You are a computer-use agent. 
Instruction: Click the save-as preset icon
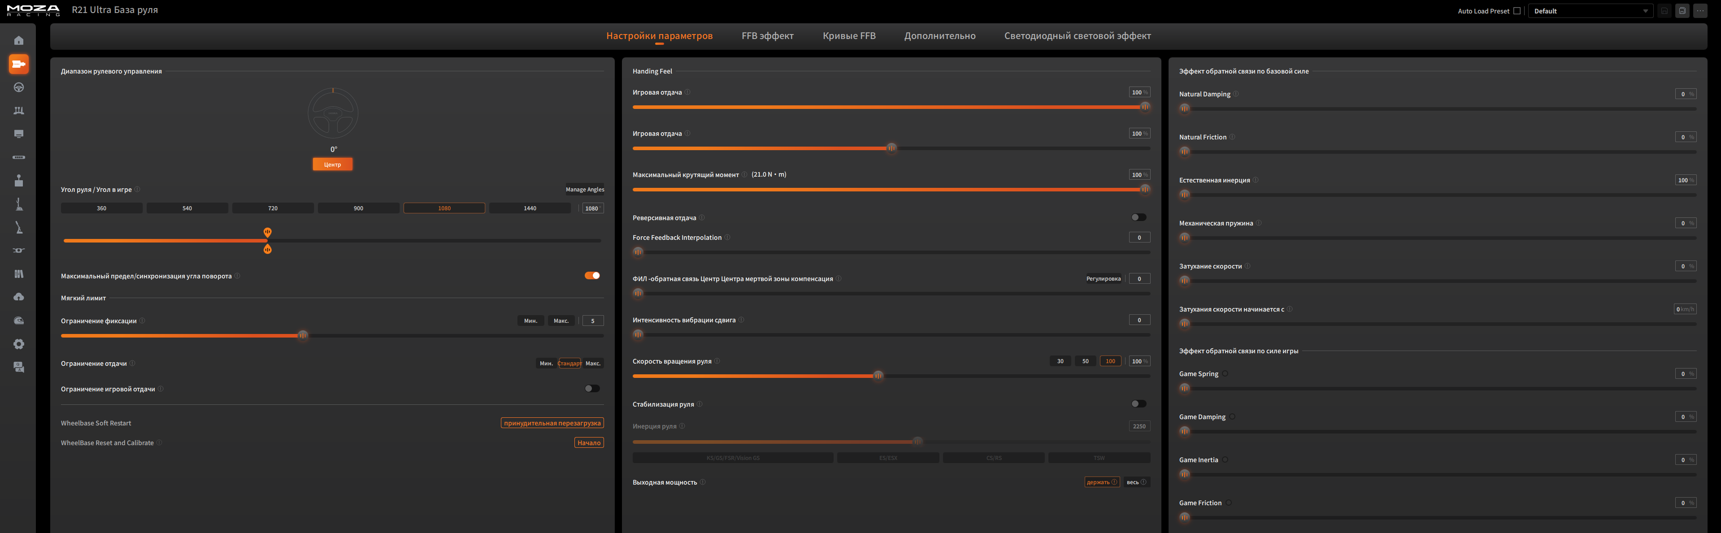1682,11
